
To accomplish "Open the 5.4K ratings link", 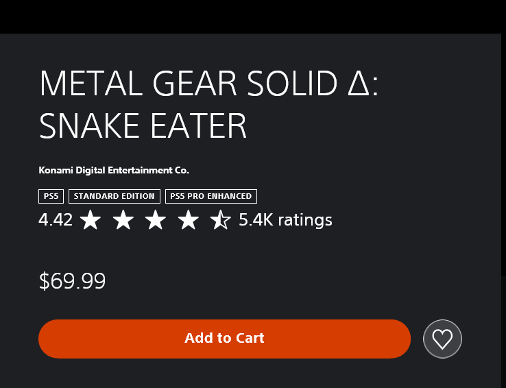I will point(285,220).
